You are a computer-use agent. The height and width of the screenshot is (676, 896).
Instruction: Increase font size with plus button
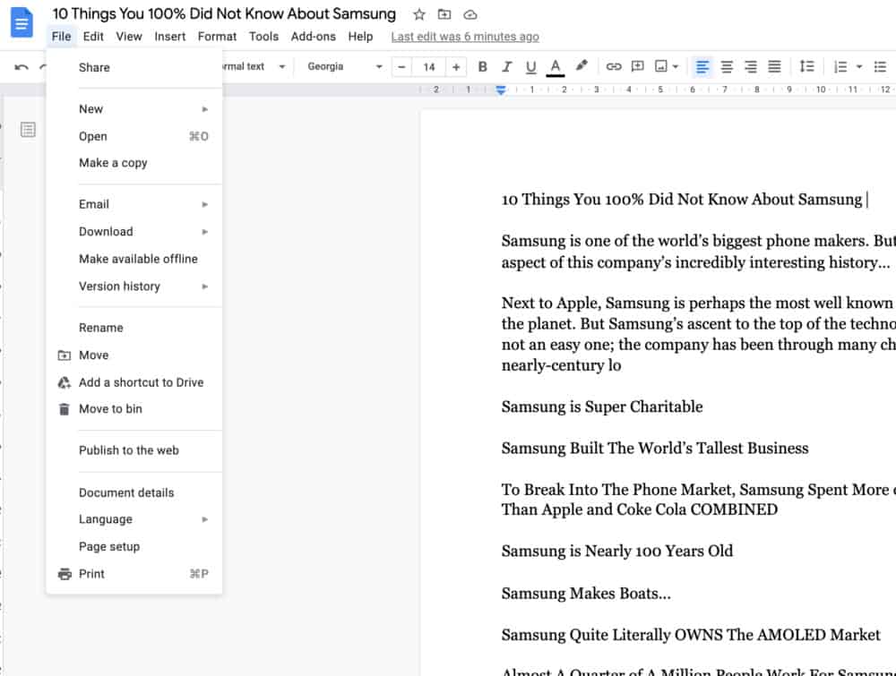[456, 67]
